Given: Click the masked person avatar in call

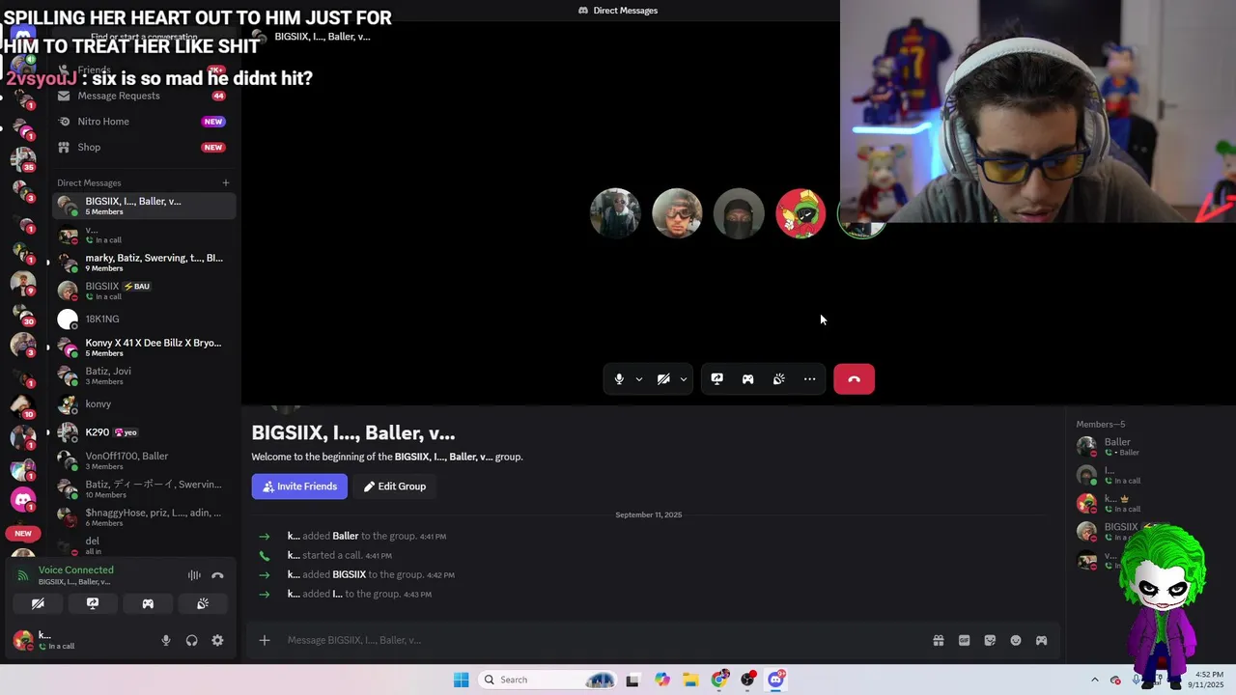Looking at the screenshot, I should pyautogui.click(x=739, y=213).
